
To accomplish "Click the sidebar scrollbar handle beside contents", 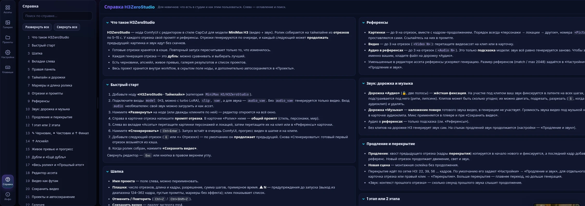I will tap(98, 103).
